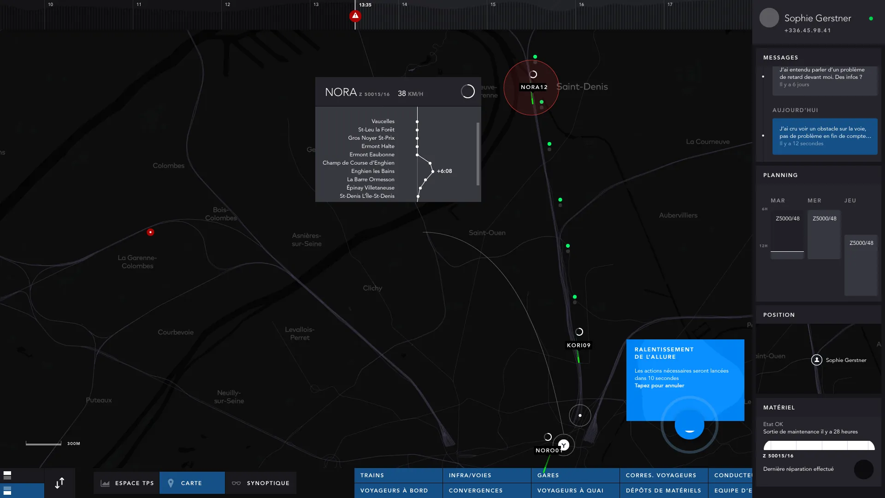
Task: Click the Carte map view tab
Action: point(192,483)
